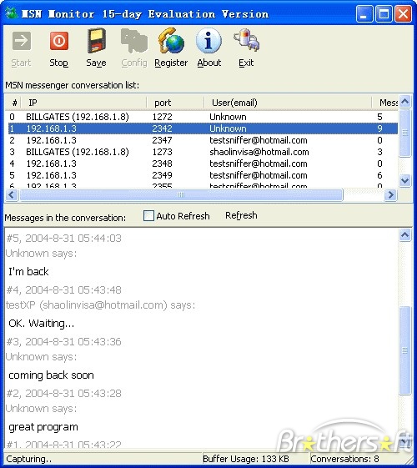The height and width of the screenshot is (468, 417).
Task: Sort the list by the # column header
Action: (x=14, y=103)
